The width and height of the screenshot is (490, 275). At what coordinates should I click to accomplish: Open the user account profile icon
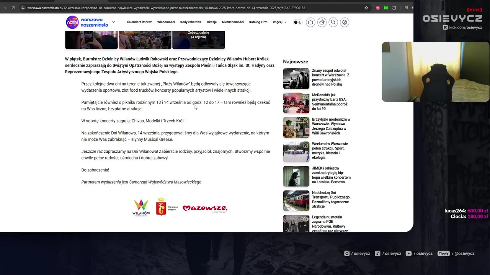(x=345, y=22)
